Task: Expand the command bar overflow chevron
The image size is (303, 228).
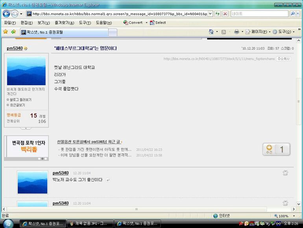Action: click(299, 29)
